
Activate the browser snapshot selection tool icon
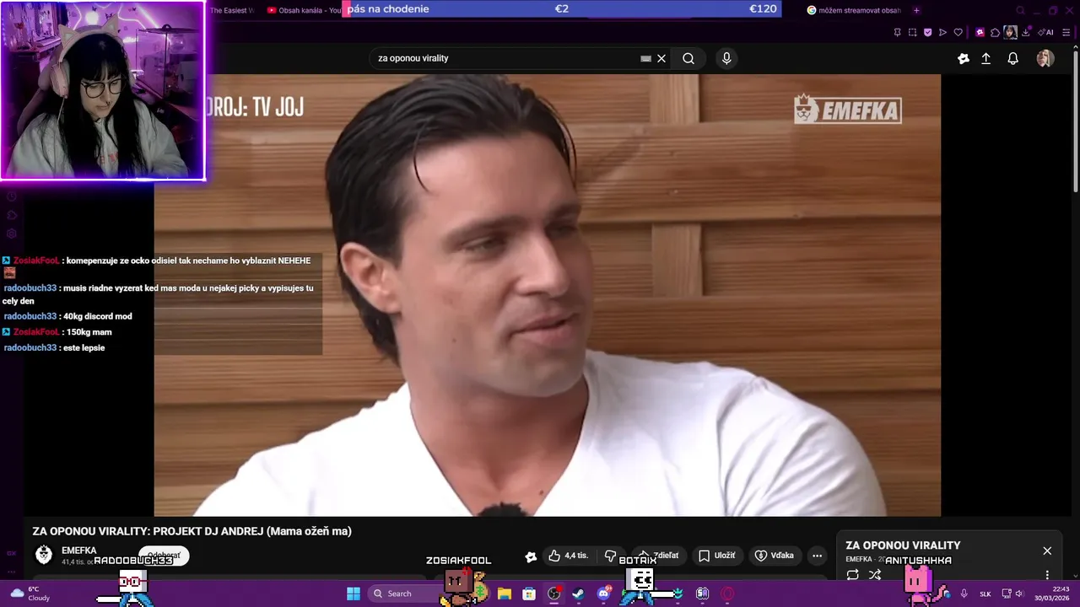tap(912, 32)
